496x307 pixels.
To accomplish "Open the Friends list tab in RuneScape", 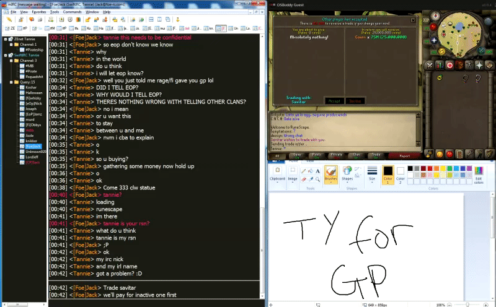I will [x=440, y=154].
